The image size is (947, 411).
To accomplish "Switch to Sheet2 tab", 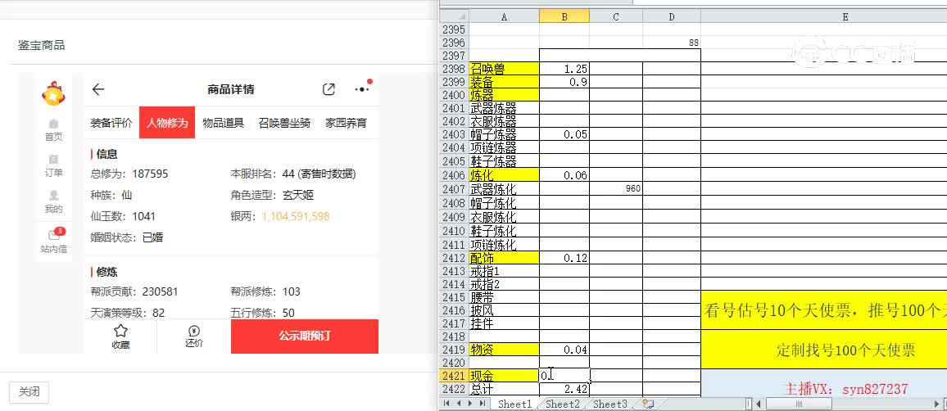I will tap(562, 404).
